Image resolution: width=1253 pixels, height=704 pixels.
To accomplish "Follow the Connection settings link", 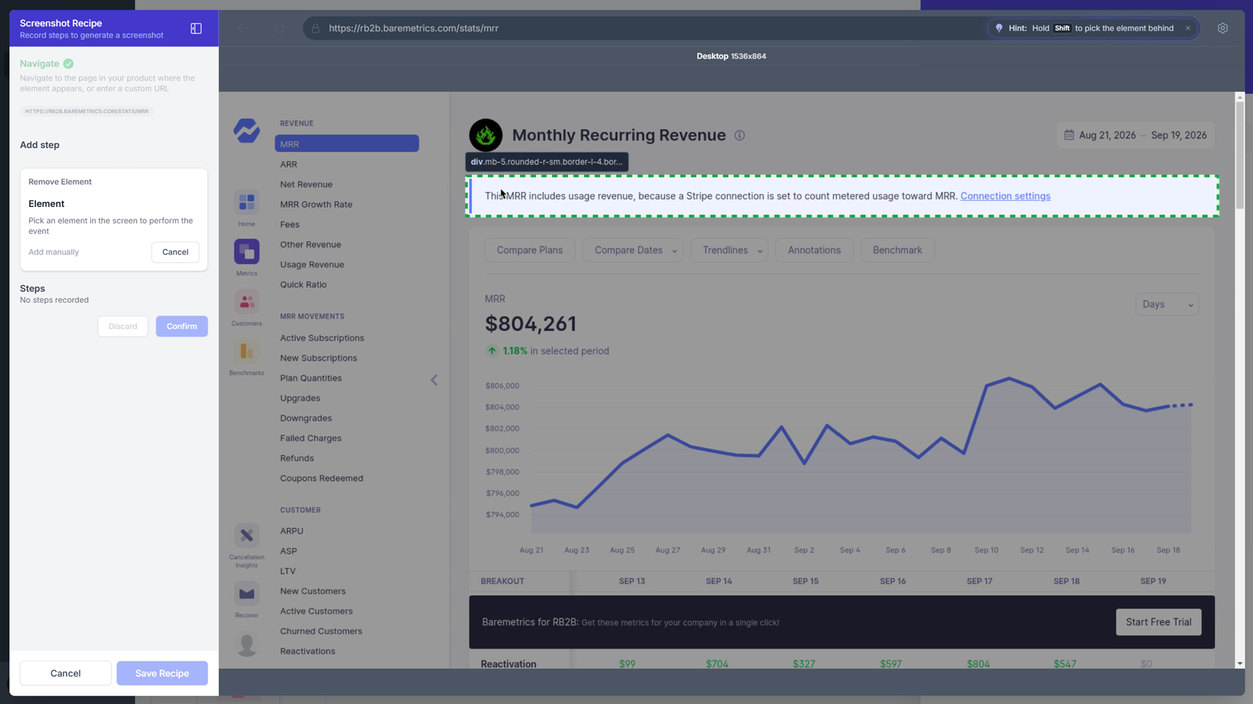I will point(1005,196).
